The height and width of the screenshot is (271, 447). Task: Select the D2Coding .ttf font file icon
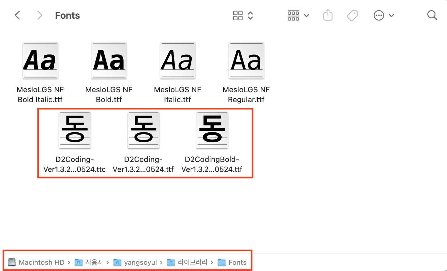click(143, 130)
